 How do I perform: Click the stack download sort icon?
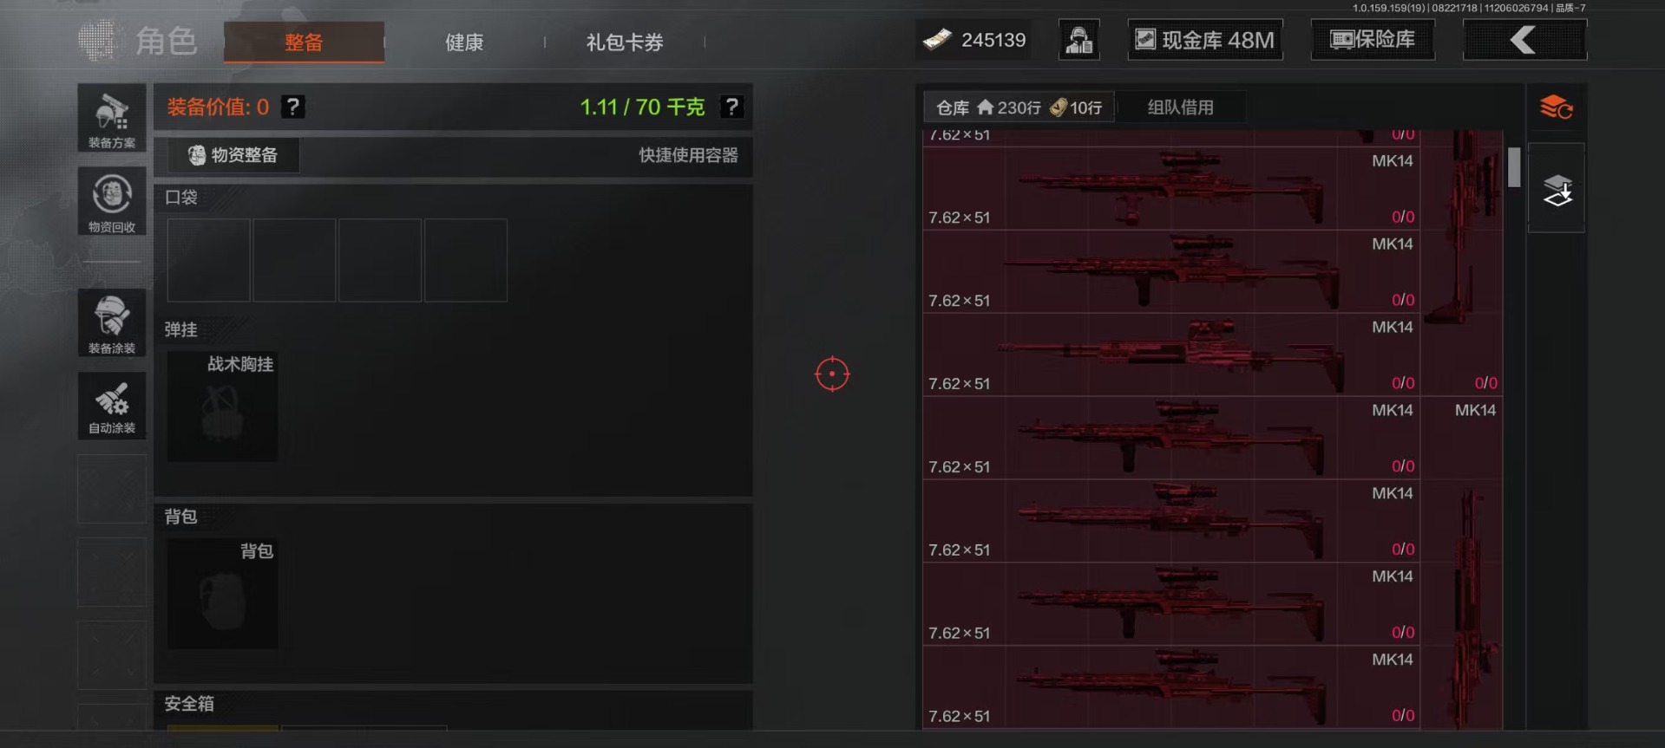tap(1557, 189)
